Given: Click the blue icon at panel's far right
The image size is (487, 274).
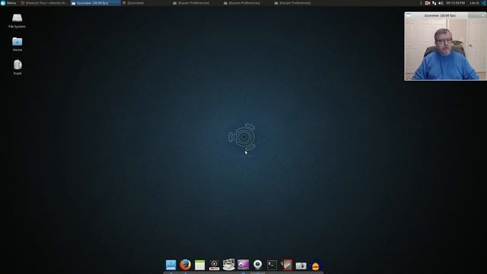Looking at the screenshot, I should click(x=484, y=3).
